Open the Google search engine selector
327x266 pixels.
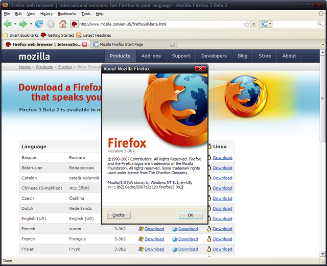pos(267,24)
